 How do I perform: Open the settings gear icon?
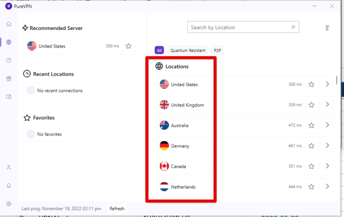tap(9, 204)
